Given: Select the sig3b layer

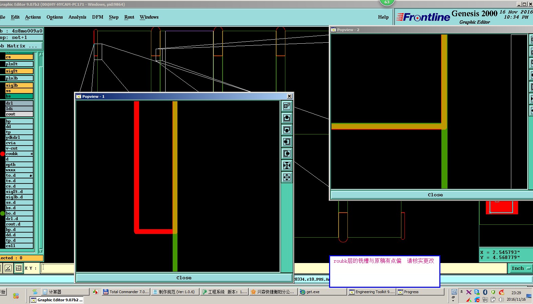Looking at the screenshot, I should [19, 85].
